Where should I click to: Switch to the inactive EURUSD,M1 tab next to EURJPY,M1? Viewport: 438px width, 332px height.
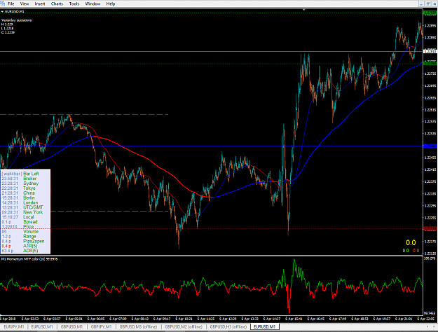(42, 326)
